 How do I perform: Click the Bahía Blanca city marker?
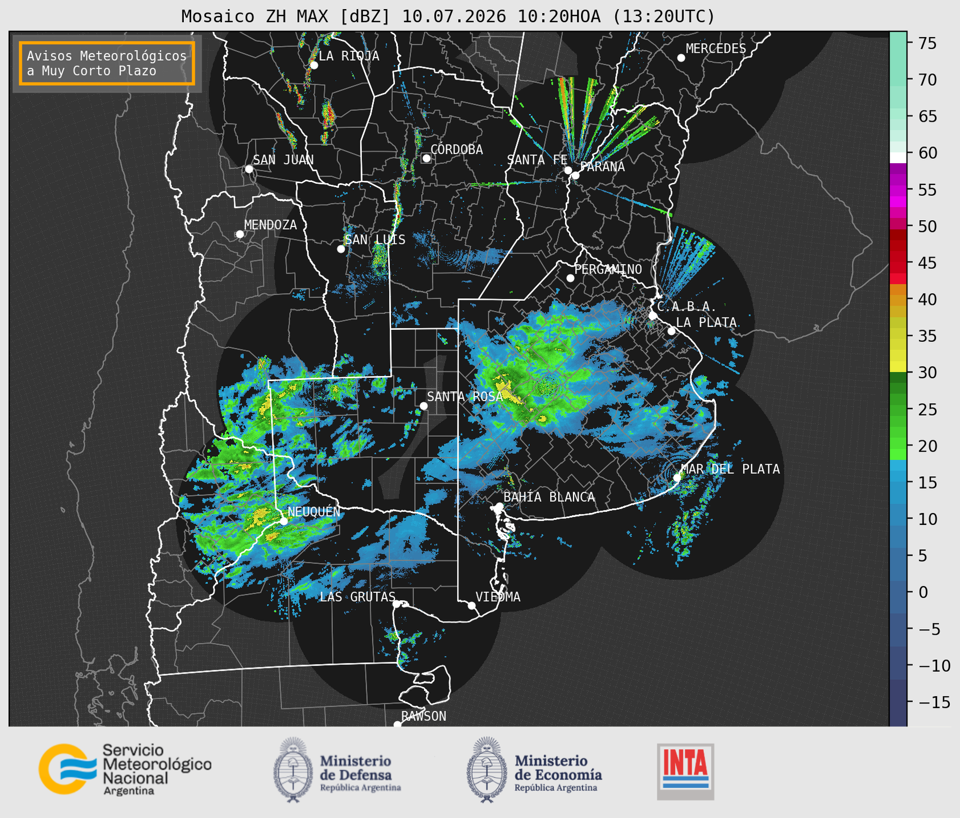pos(499,506)
